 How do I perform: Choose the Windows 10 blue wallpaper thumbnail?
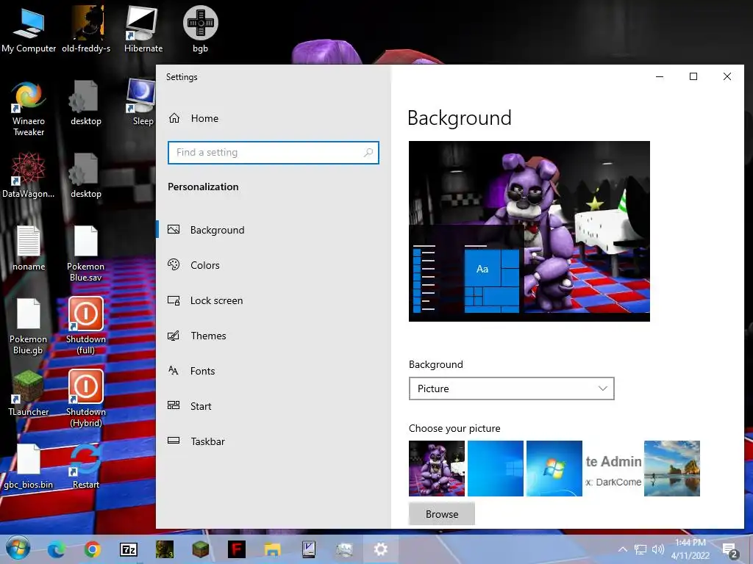click(x=496, y=469)
